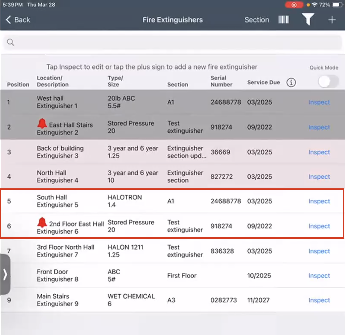Open the filter icon in the top bar
This screenshot has height=335, width=345.
[x=308, y=20]
